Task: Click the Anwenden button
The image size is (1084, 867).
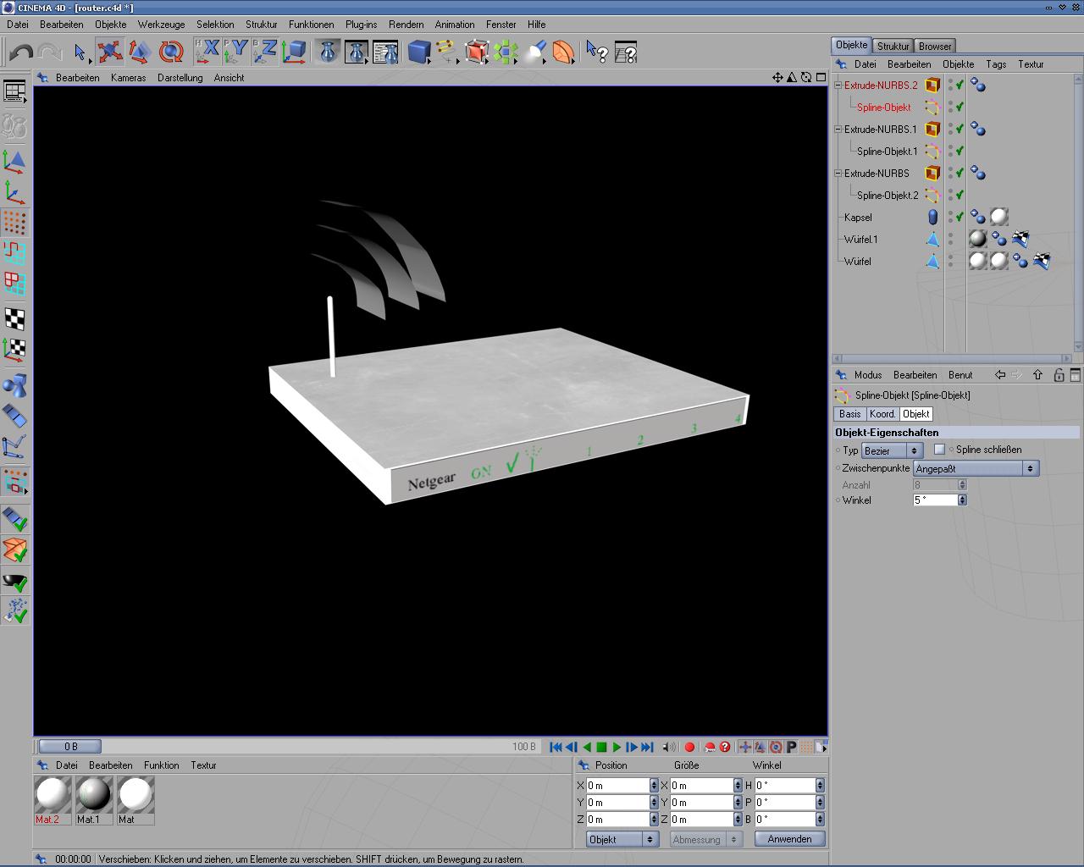Action: (x=789, y=839)
